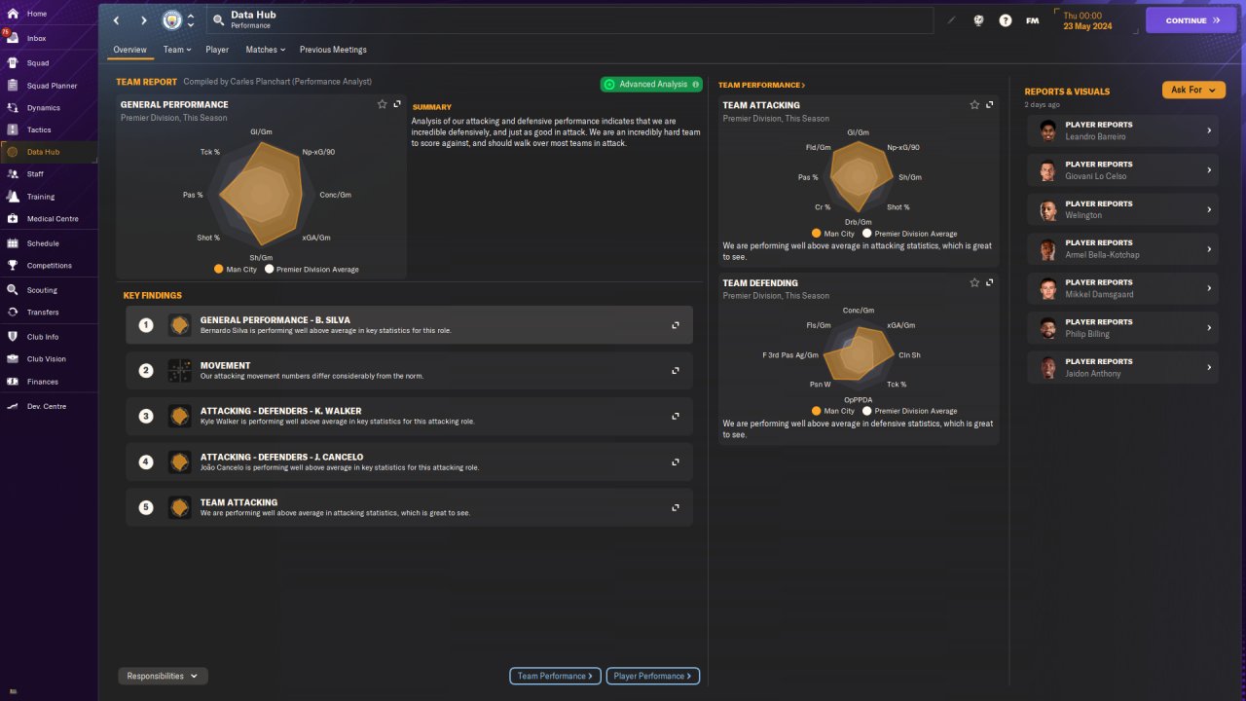Favourite the General Performance chart with star
Image resolution: width=1246 pixels, height=701 pixels.
coord(382,104)
